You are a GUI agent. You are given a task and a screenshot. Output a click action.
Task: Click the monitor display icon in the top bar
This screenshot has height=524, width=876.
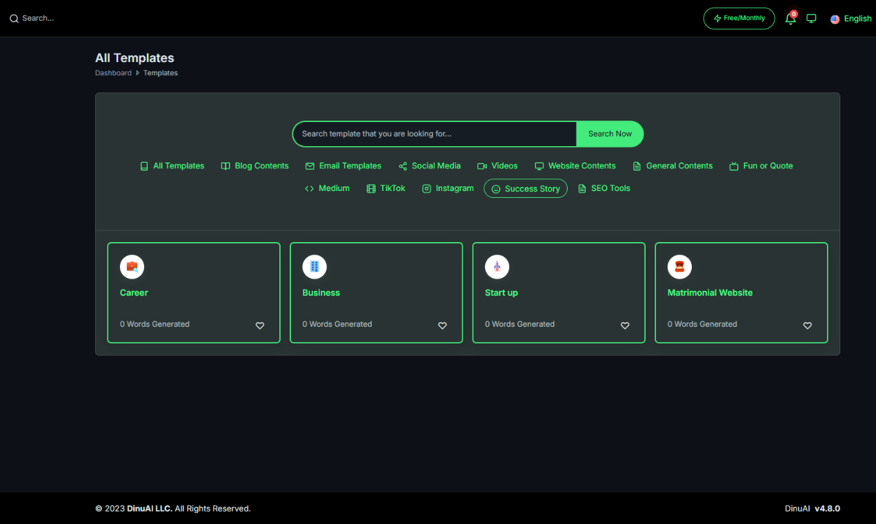[x=811, y=19]
